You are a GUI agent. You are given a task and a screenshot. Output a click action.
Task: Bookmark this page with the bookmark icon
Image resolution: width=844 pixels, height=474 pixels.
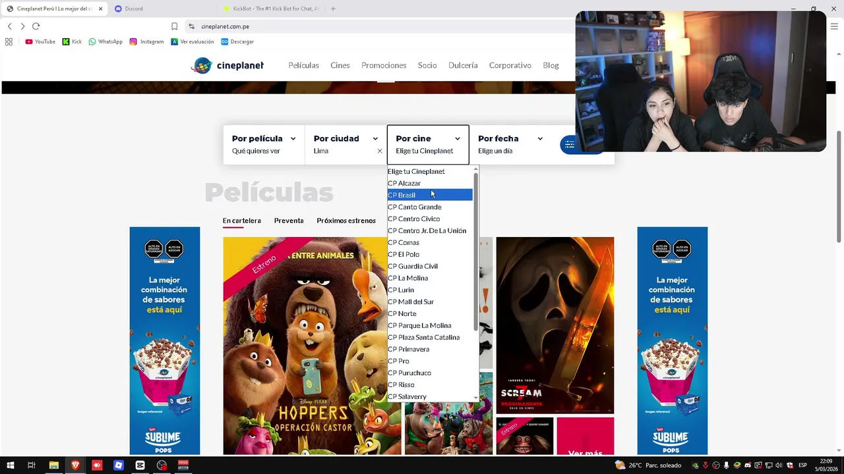coord(174,26)
